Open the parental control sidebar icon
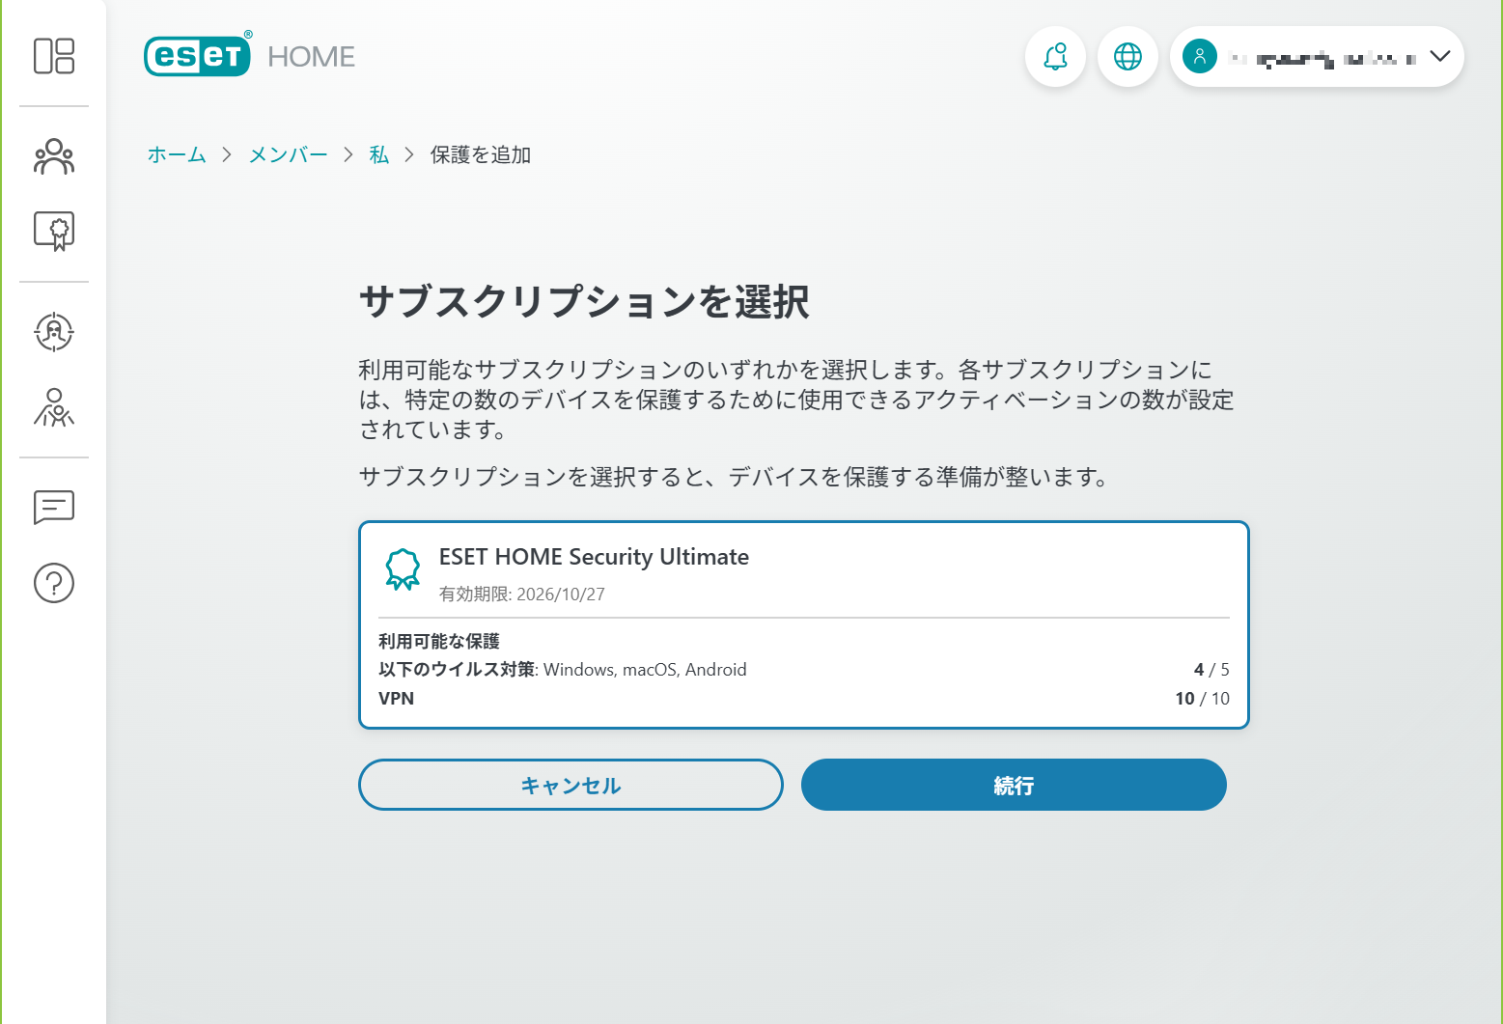 [x=54, y=407]
